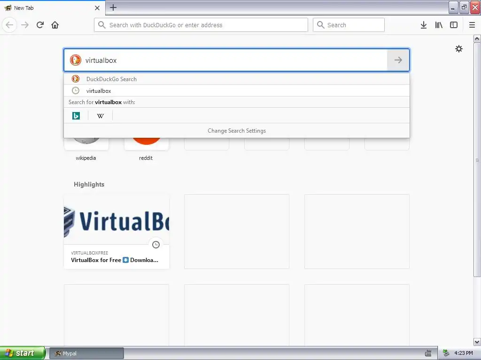Click the magnifier icon in Search box

click(320, 25)
